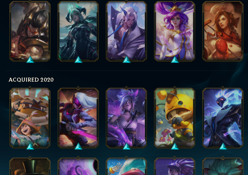Click gem icon under pink blade cyborg card
This screenshot has height=175, width=248.
(78, 146)
